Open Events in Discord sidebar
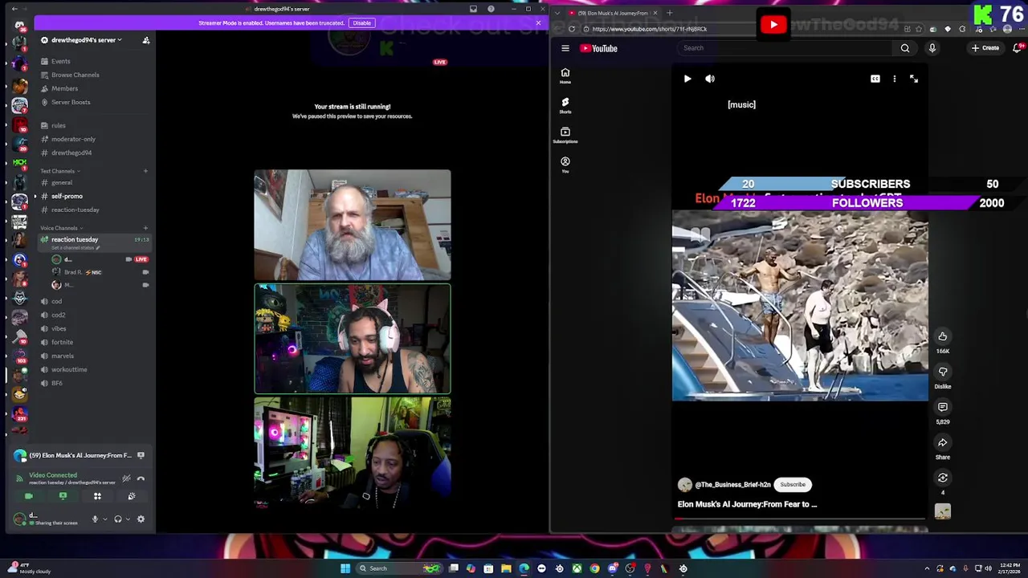This screenshot has height=578, width=1028. 60,61
